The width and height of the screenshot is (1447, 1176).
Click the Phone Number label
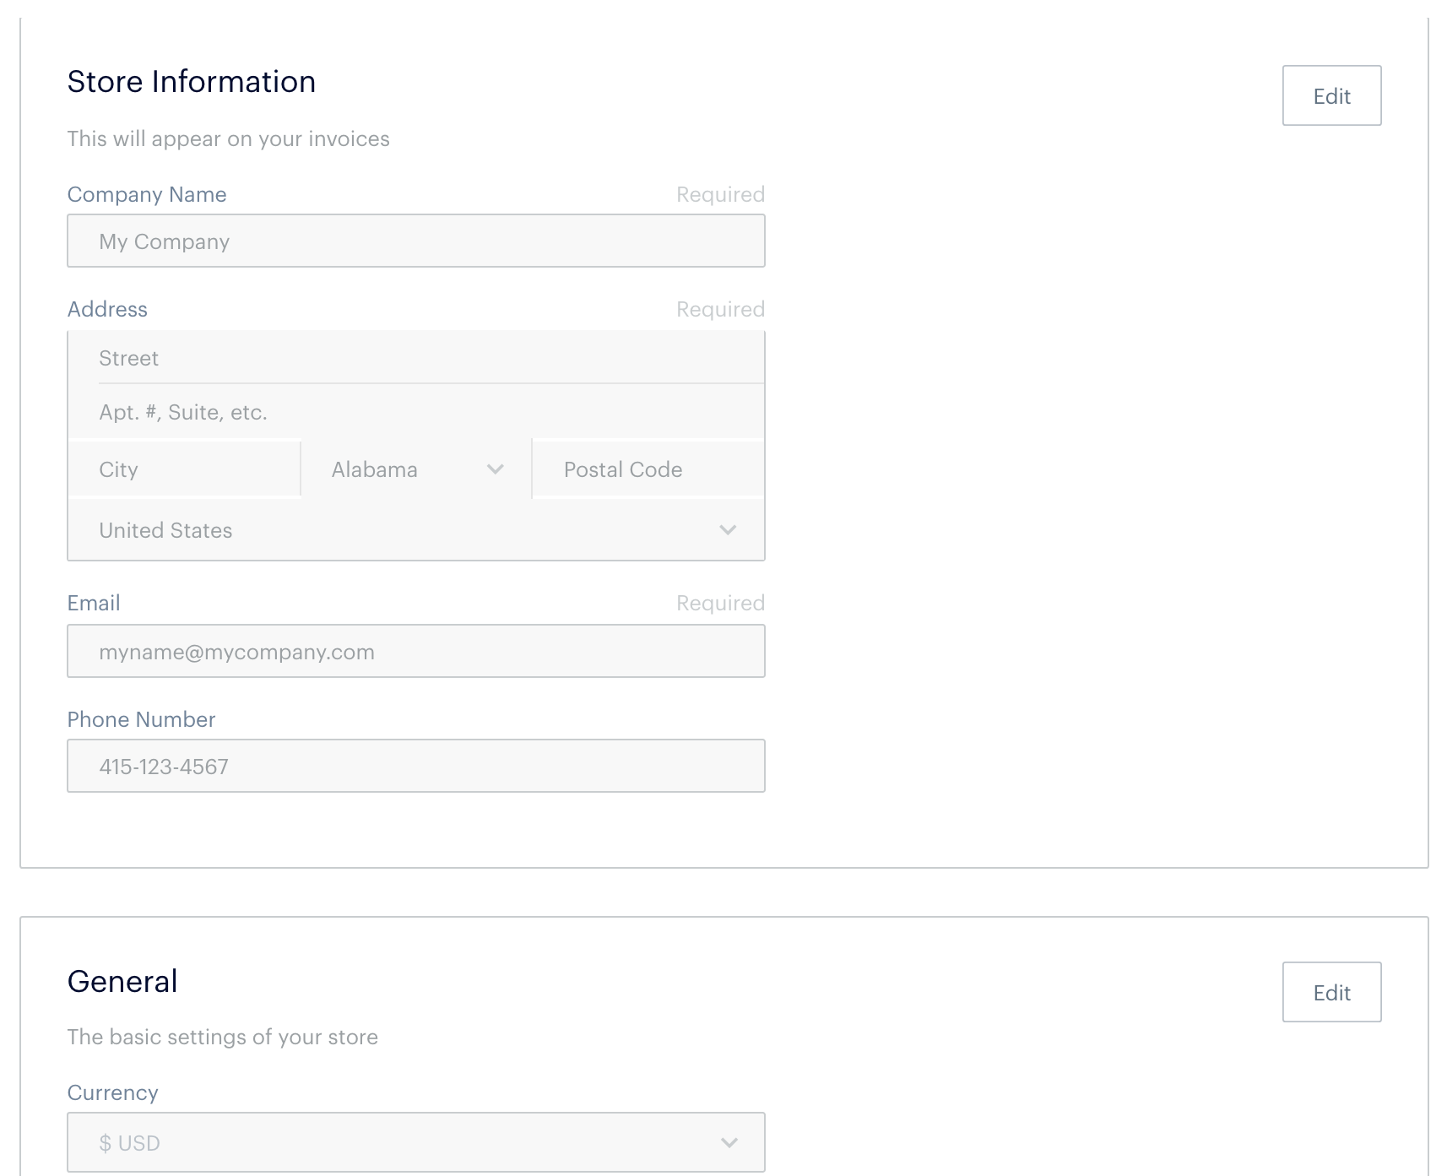coord(141,719)
